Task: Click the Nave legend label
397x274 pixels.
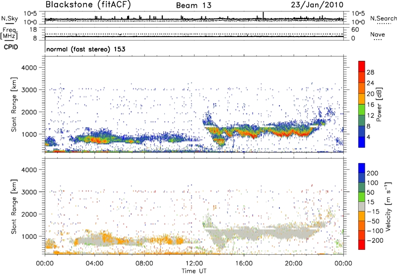Action: coord(378,34)
